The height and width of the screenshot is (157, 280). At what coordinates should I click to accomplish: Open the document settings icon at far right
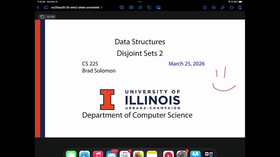241,7
